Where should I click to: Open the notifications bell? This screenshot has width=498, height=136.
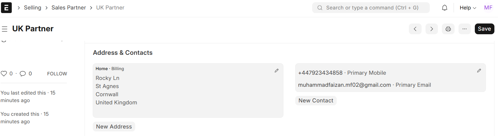(x=444, y=8)
